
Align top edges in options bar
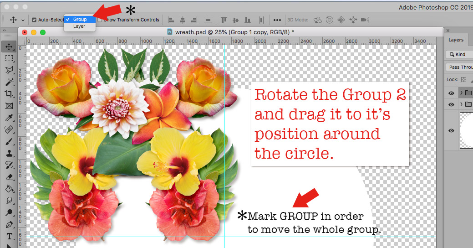[x=224, y=20]
